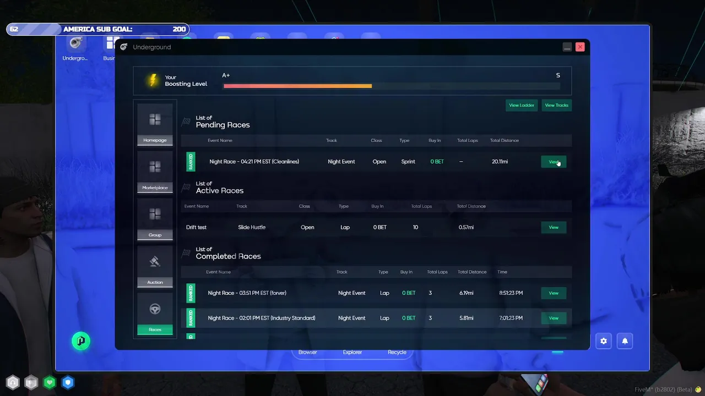
Task: Select 'Night Race - 02:01 PM EST (Industry Standard)' text
Action: tap(262, 318)
